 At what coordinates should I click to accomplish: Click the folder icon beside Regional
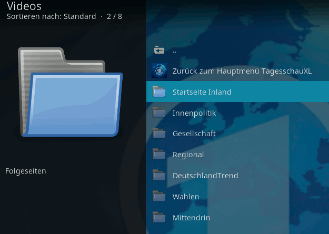pyautogui.click(x=159, y=154)
